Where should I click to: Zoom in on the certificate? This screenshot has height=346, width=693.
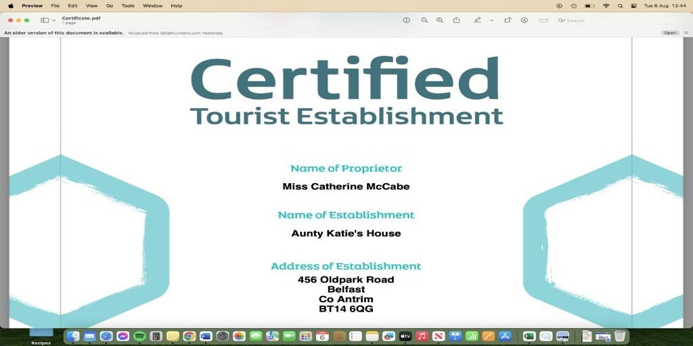[440, 20]
